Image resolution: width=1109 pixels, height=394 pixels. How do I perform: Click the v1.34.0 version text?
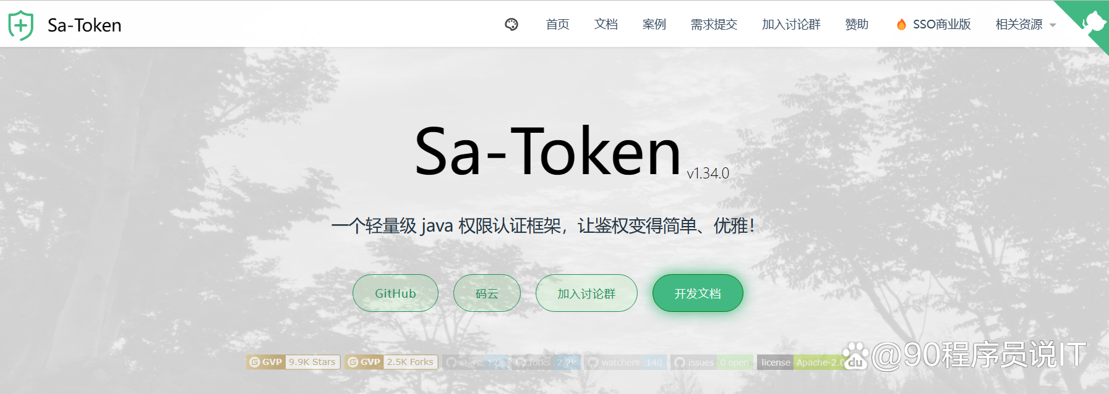pyautogui.click(x=708, y=174)
